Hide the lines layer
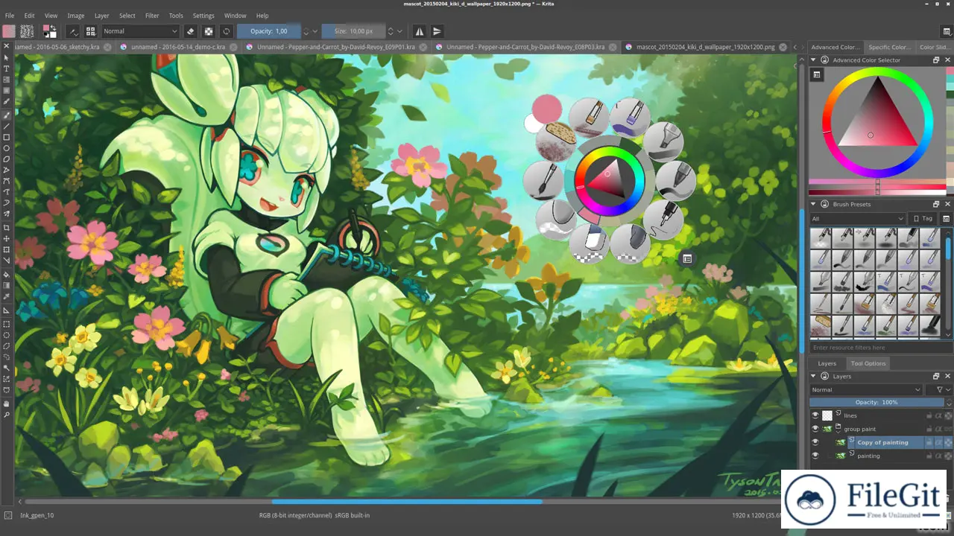The height and width of the screenshot is (536, 954). point(815,415)
